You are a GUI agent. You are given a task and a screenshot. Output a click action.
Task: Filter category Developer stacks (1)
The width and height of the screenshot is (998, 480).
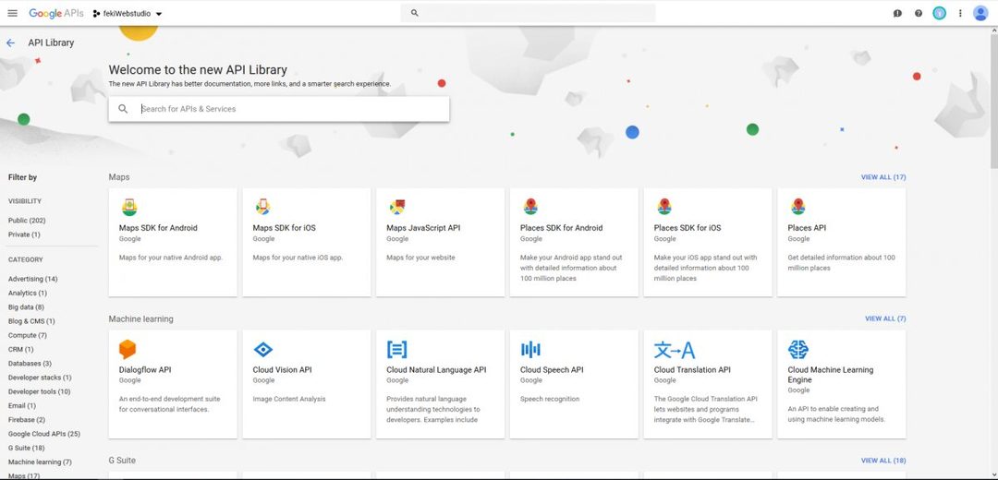pyautogui.click(x=40, y=378)
